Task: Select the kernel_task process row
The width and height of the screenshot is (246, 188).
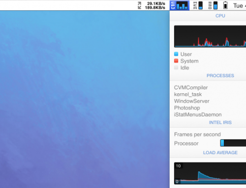Action: pos(208,94)
